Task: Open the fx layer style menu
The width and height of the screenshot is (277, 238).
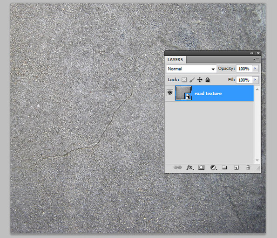Action: 190,168
